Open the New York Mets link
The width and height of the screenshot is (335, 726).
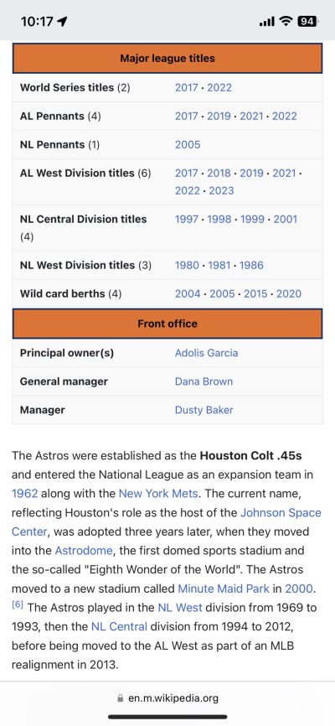click(159, 494)
